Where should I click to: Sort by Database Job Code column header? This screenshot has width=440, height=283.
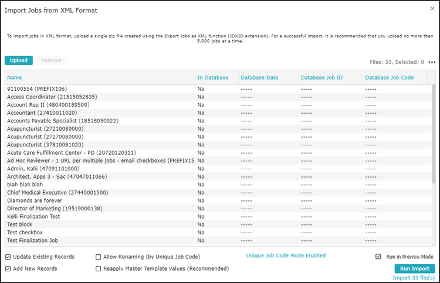[389, 77]
